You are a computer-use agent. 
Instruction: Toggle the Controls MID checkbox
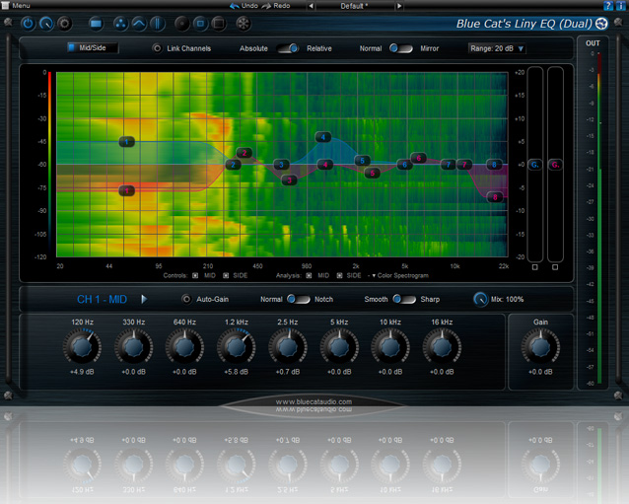[x=195, y=276]
